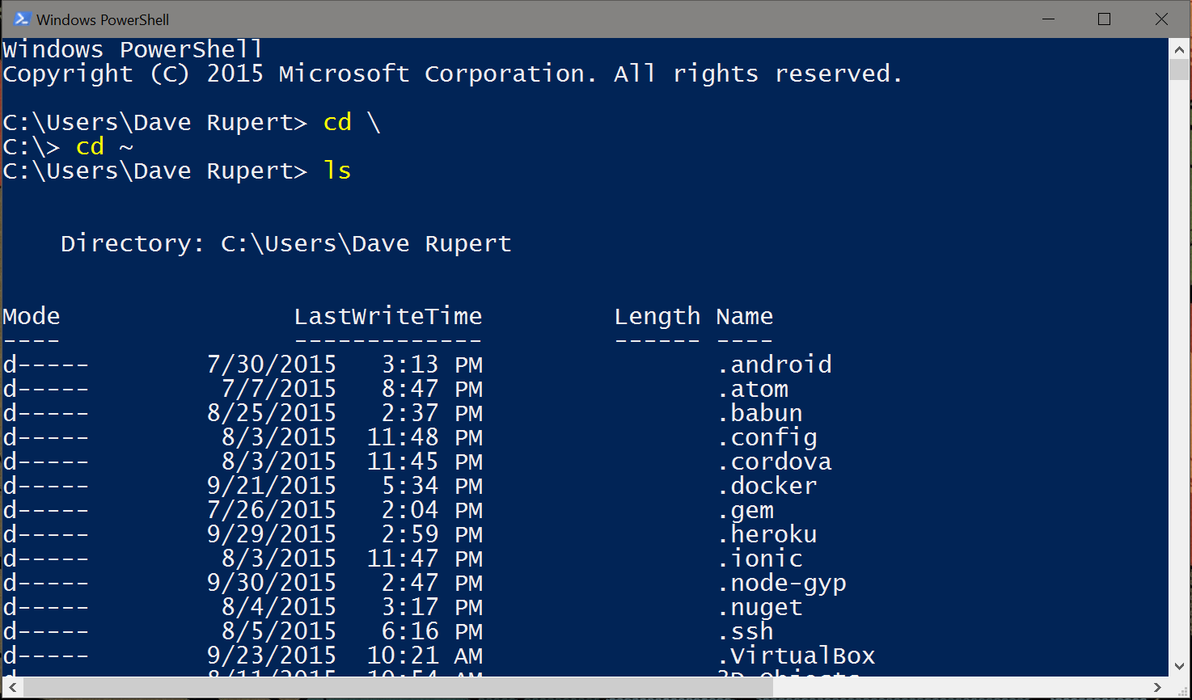Click the Windows PowerShell title text
The width and height of the screenshot is (1192, 700).
point(103,19)
